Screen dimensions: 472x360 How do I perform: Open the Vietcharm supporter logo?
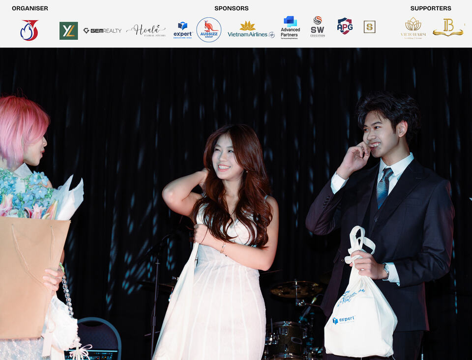[x=413, y=28]
